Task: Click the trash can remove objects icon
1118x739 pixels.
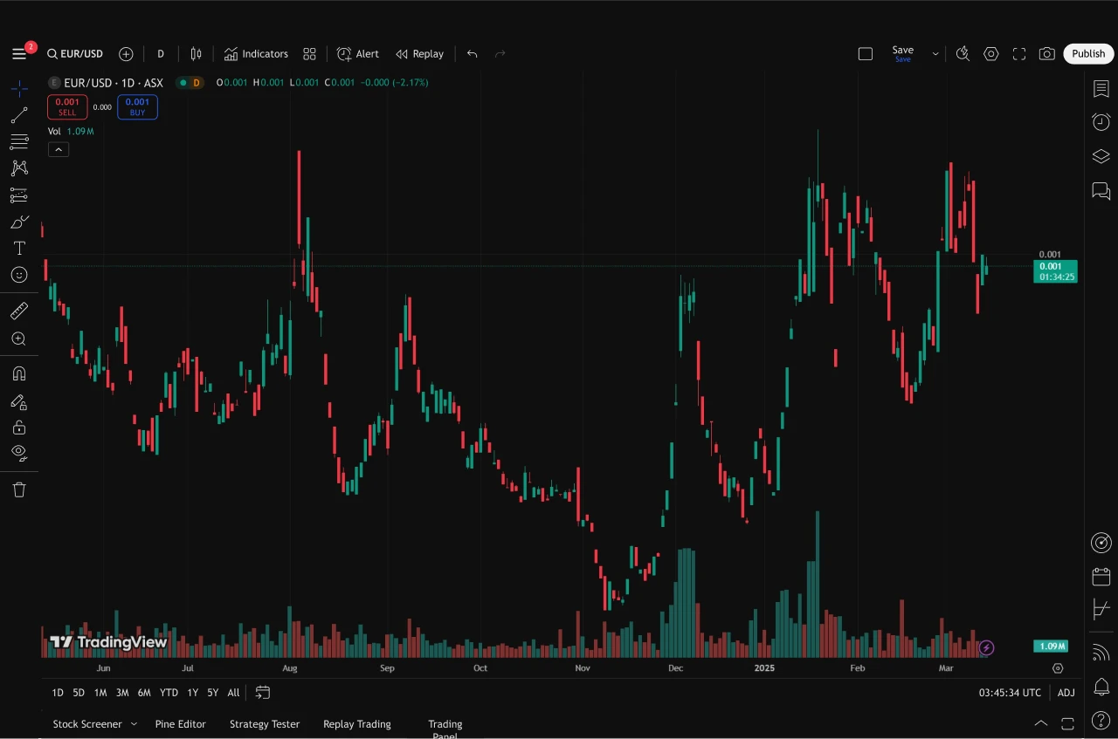Action: point(19,489)
